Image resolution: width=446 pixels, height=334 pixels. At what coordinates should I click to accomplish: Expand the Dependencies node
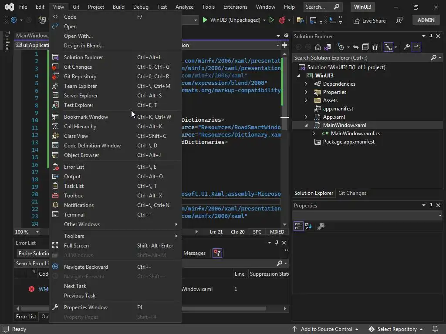tap(306, 84)
